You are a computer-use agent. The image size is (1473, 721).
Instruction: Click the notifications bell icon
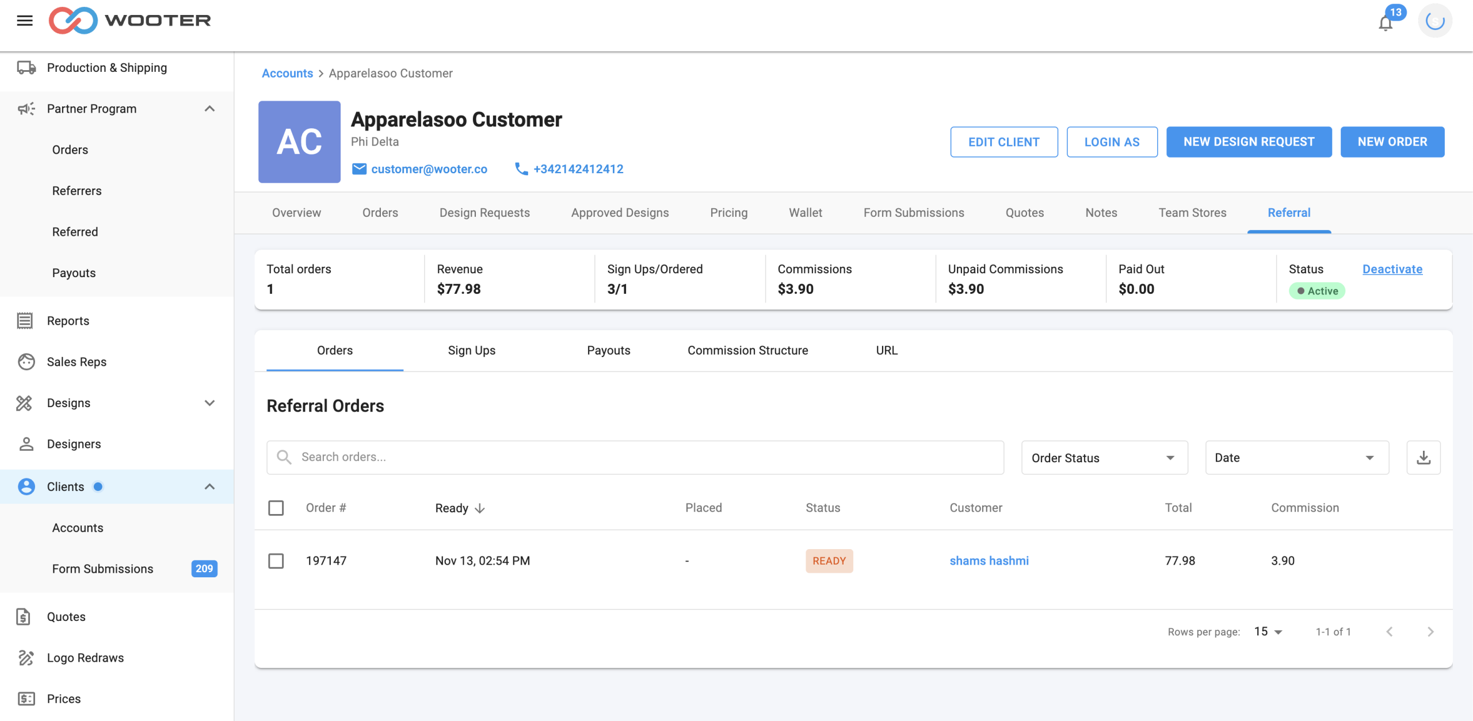point(1386,23)
